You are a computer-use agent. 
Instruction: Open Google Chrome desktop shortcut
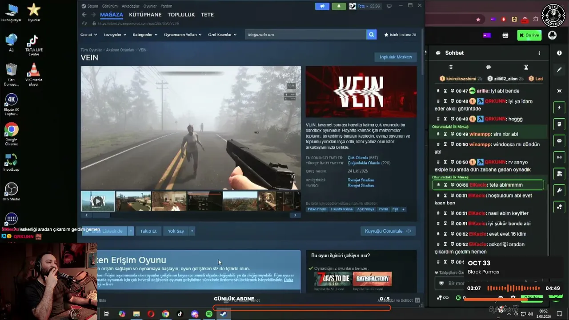click(x=12, y=135)
